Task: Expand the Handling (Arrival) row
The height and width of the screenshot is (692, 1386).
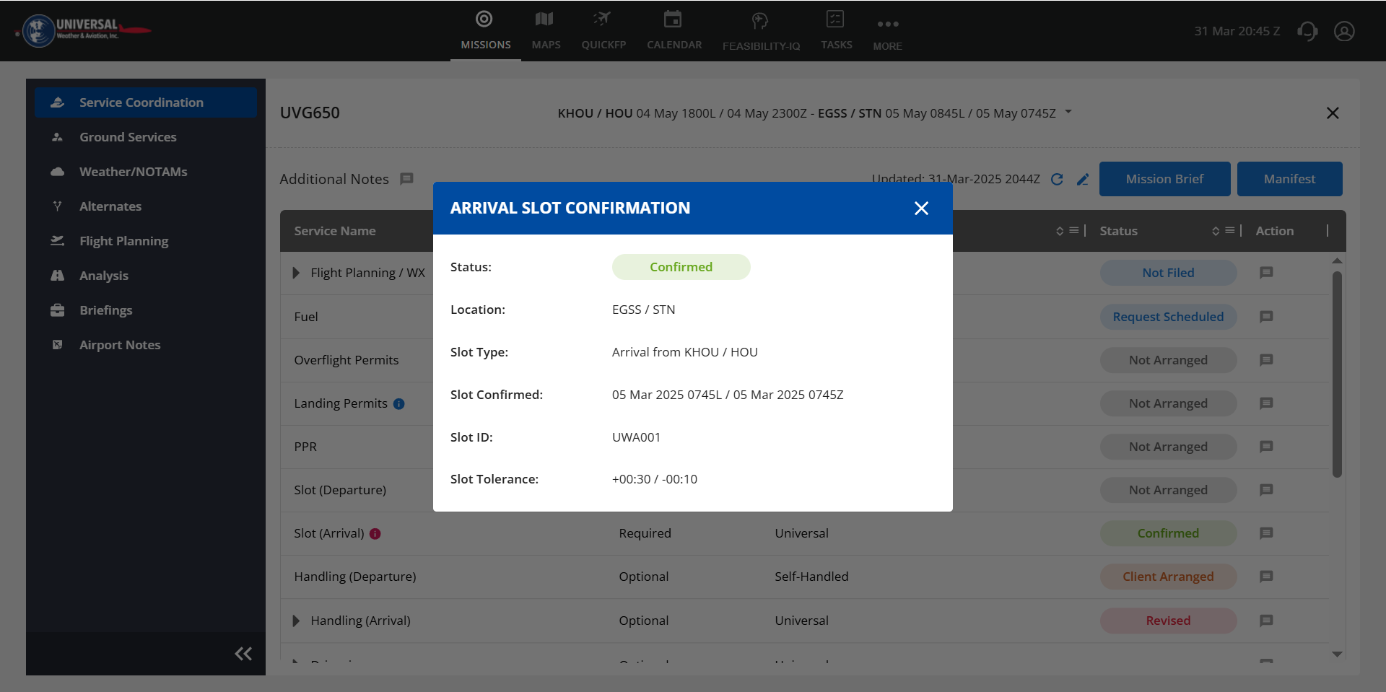Action: [296, 621]
